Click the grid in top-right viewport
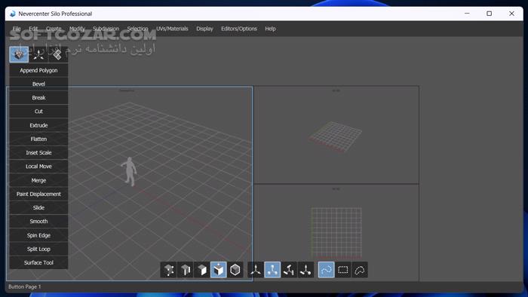This screenshot has height=297, width=528. tap(336, 136)
